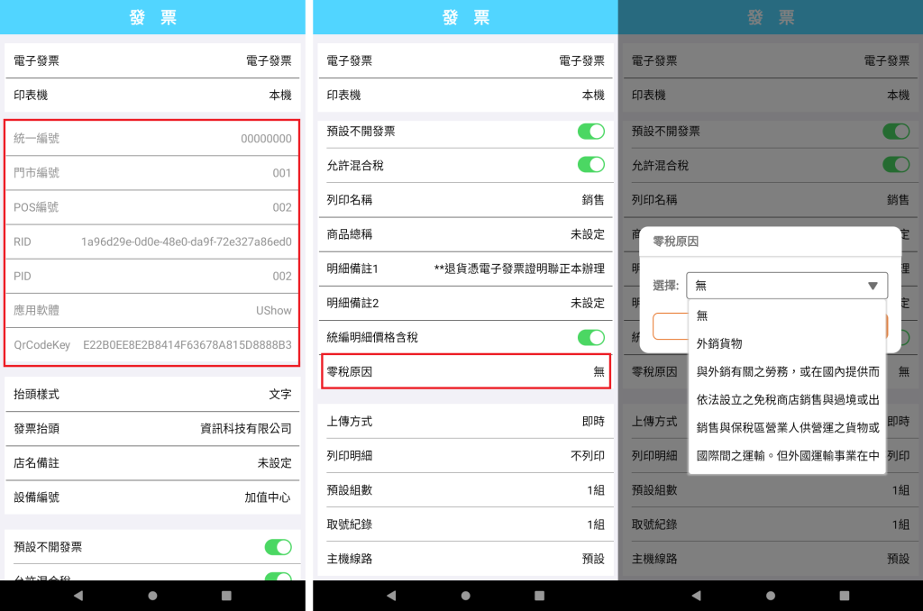Open 取號紀錄 row on middle screen
This screenshot has height=611, width=923.
(x=466, y=524)
